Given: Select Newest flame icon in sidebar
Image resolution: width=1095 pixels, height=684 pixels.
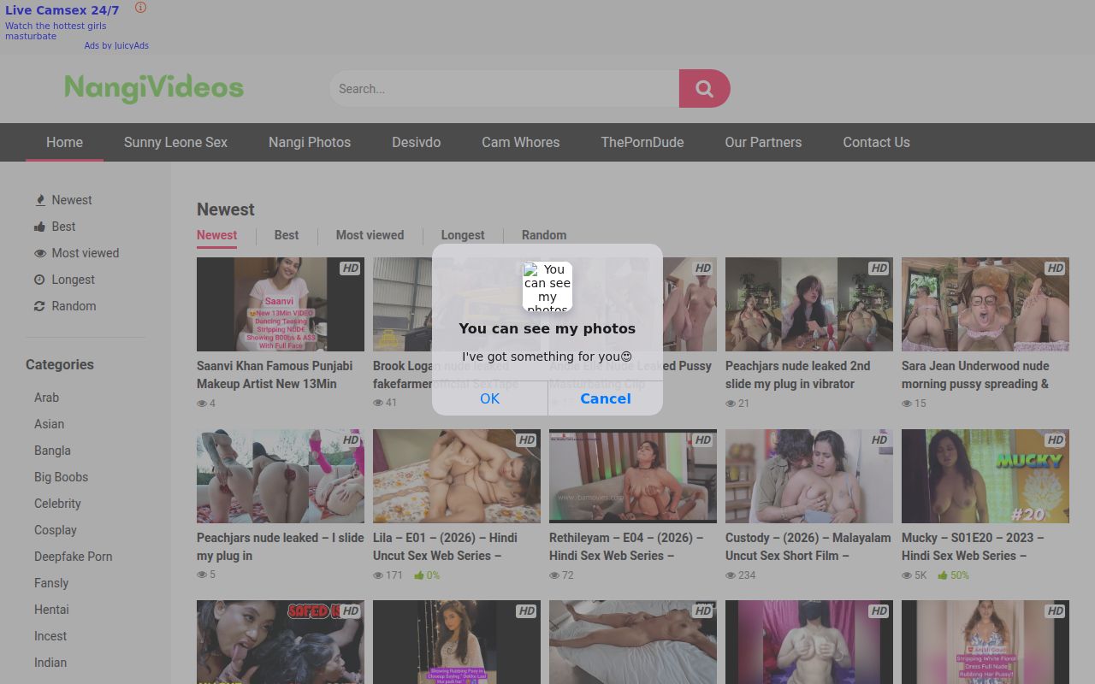Looking at the screenshot, I should (x=39, y=200).
